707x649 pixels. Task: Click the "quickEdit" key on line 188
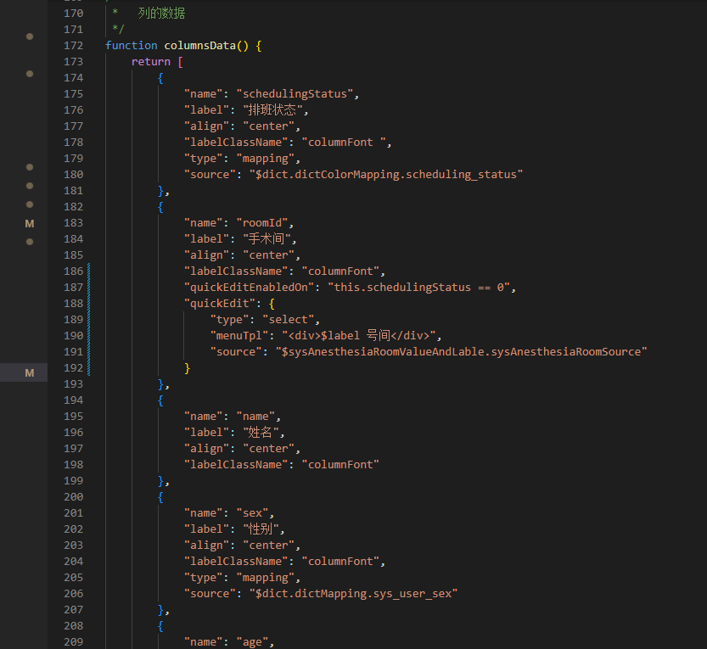[x=220, y=304]
